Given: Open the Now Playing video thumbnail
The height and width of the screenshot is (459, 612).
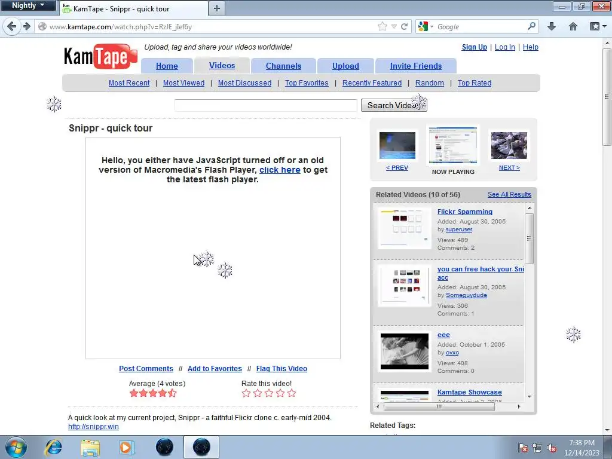Looking at the screenshot, I should (453, 145).
